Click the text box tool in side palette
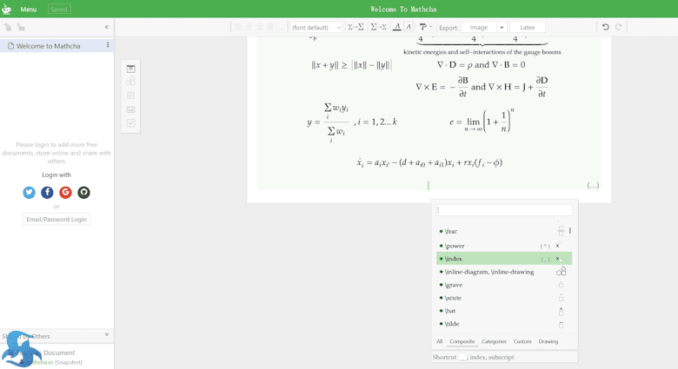This screenshot has width=678, height=369. point(130,69)
